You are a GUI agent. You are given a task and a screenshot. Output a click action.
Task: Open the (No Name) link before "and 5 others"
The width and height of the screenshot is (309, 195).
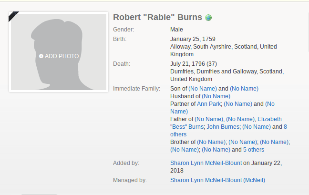(x=216, y=150)
